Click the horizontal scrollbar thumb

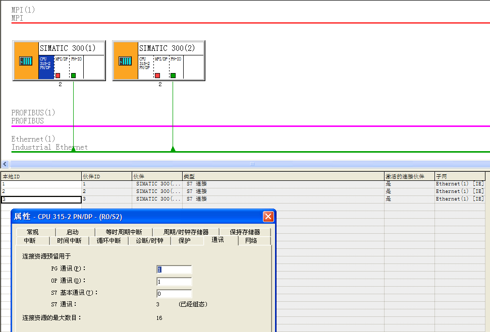252,164
